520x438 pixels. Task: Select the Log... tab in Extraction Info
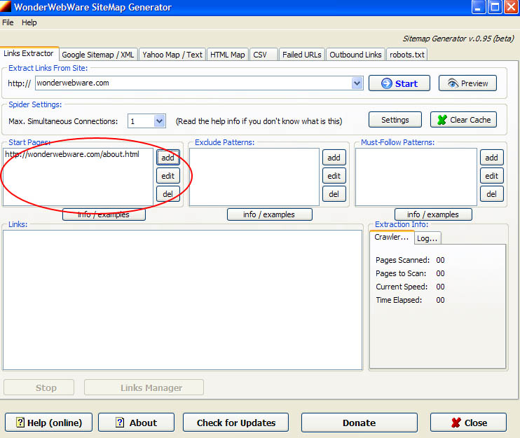[427, 238]
